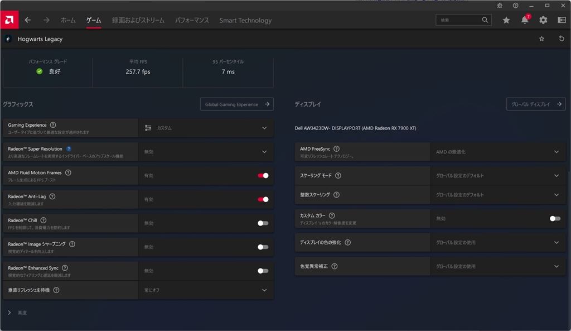Screen dimensions: 571x331
Task: Go forward with the right arrow
Action: click(x=46, y=20)
